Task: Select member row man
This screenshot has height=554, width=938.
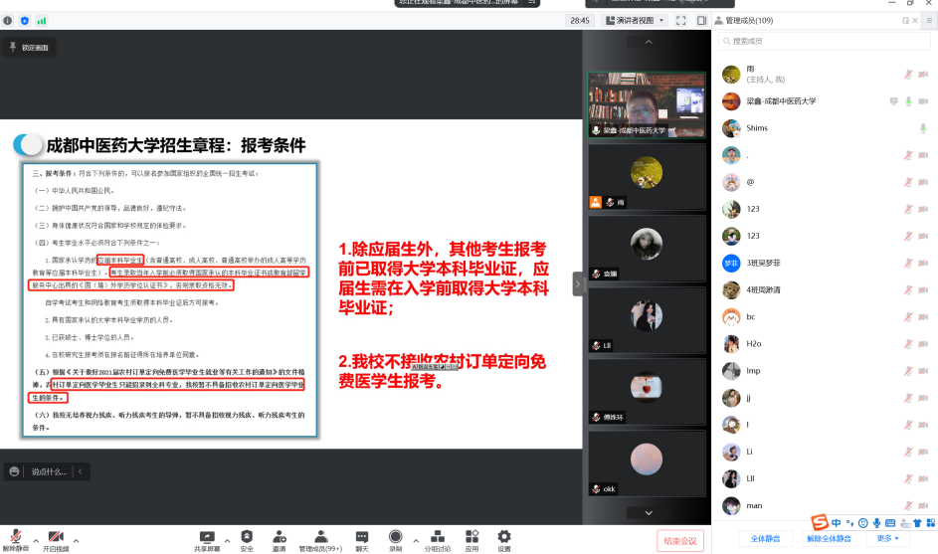Action: click(825, 505)
